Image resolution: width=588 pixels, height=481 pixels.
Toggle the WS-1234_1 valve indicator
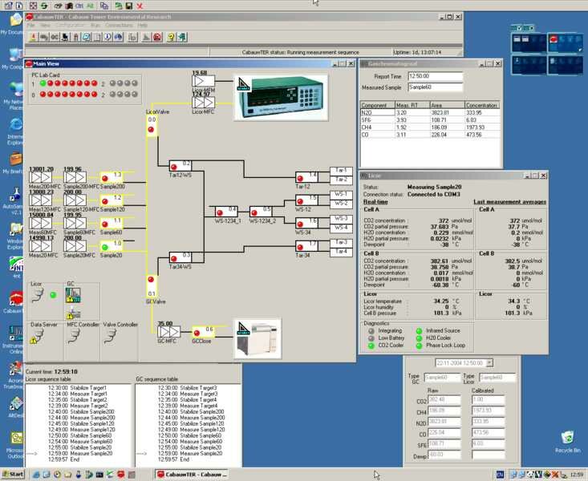pyautogui.click(x=221, y=213)
